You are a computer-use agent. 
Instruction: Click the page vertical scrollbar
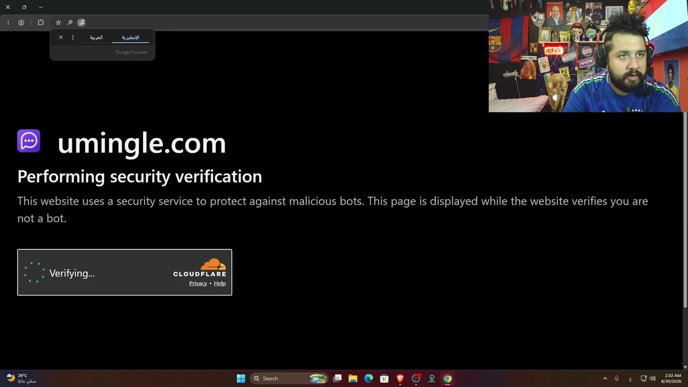685,210
